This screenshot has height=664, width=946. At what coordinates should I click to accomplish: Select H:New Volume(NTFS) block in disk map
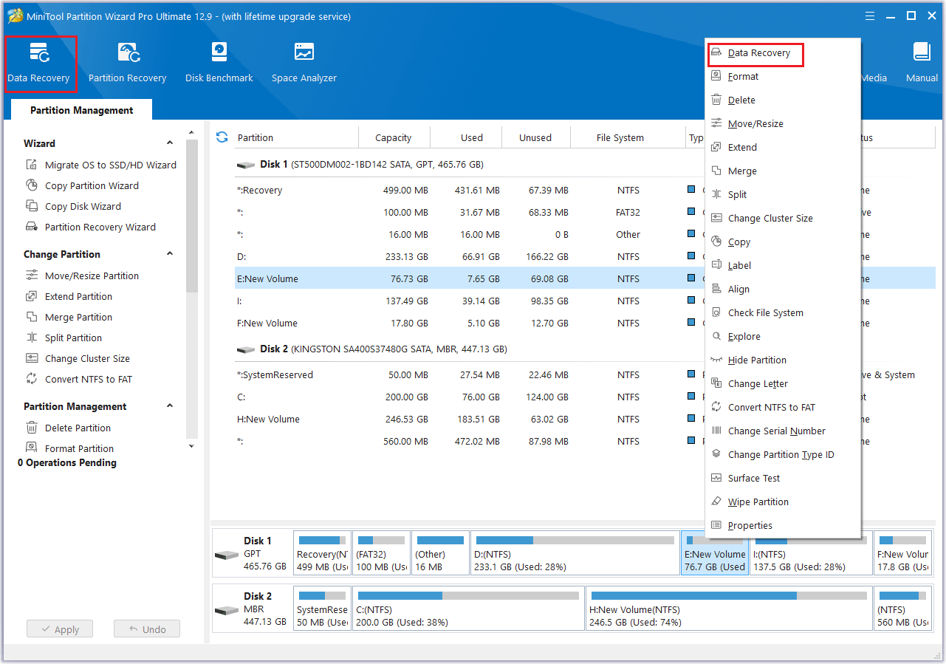click(728, 607)
